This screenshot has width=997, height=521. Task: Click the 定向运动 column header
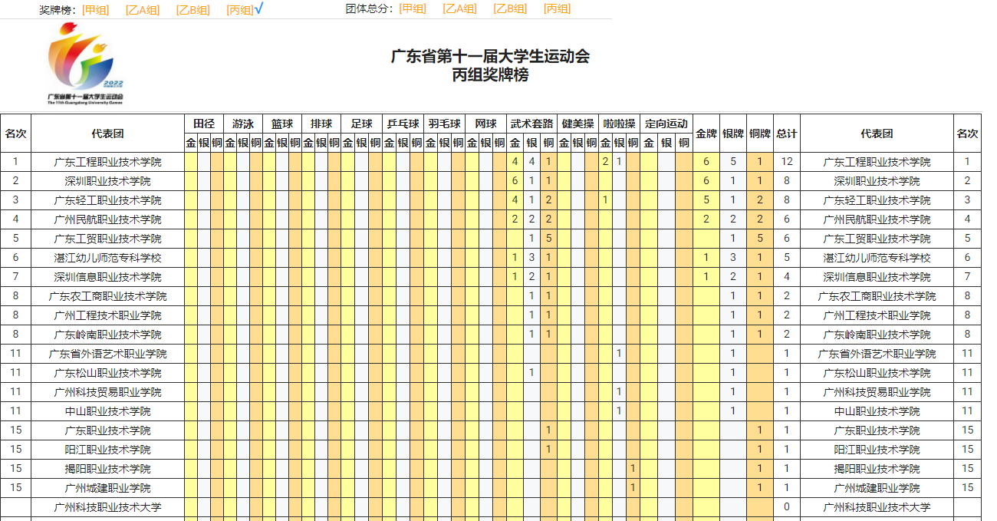pos(666,124)
